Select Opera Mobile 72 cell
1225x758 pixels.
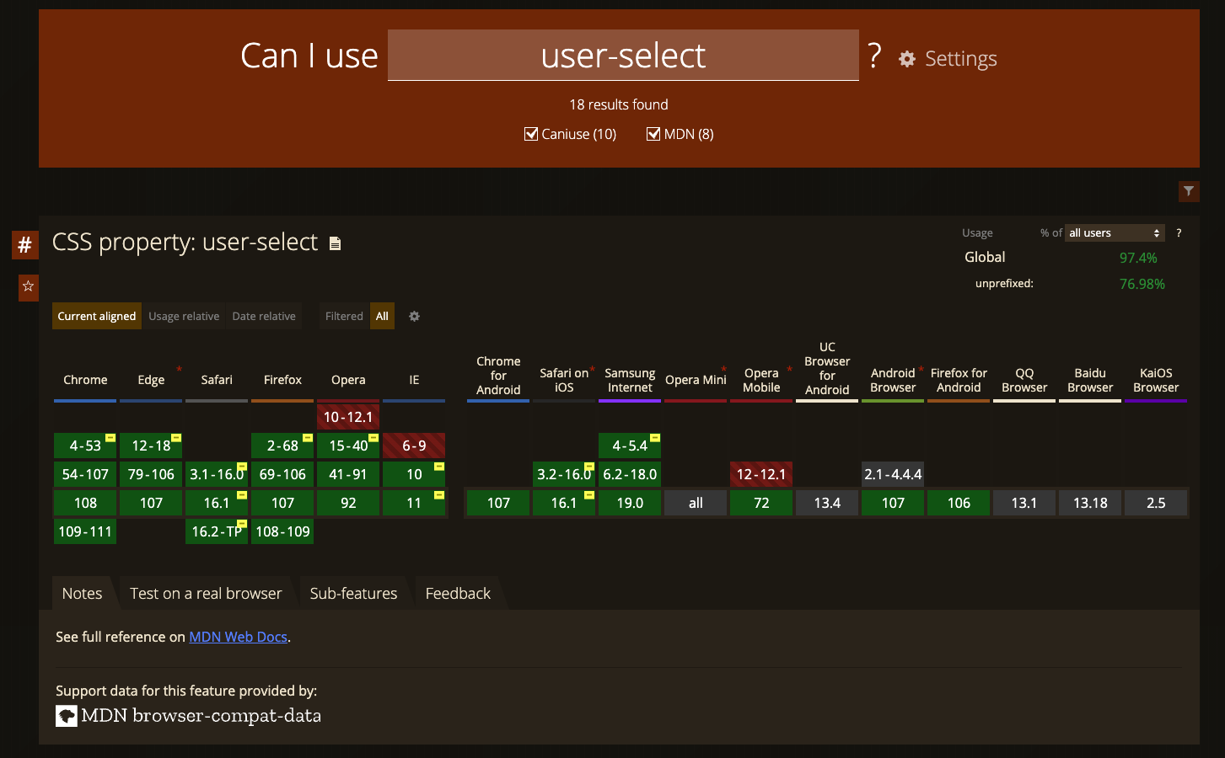pyautogui.click(x=761, y=503)
